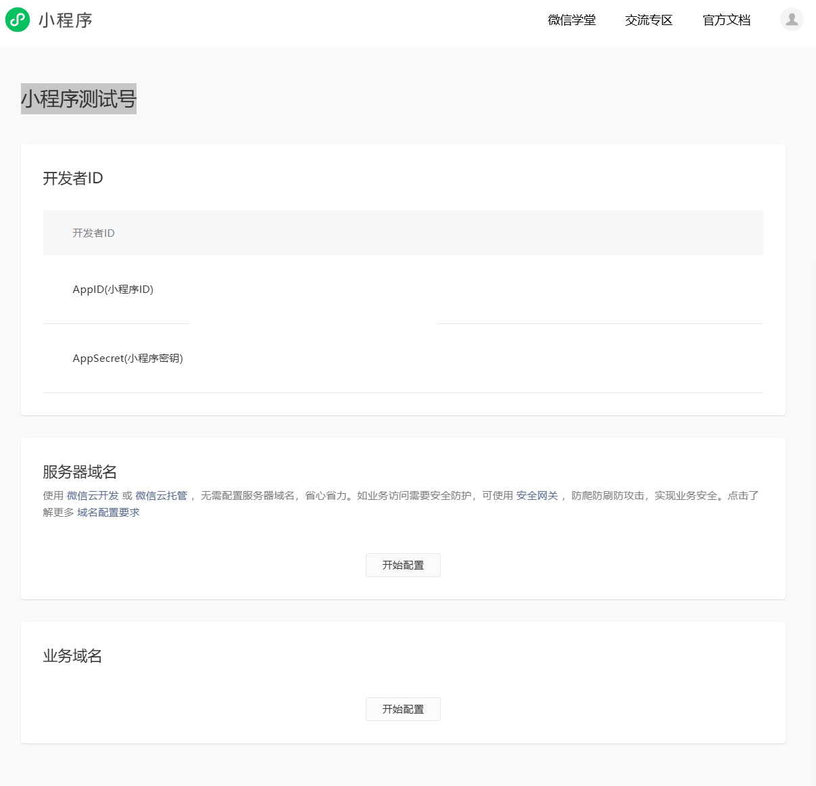
Task: Go to 交流专区 in the top navigation
Action: click(x=649, y=20)
